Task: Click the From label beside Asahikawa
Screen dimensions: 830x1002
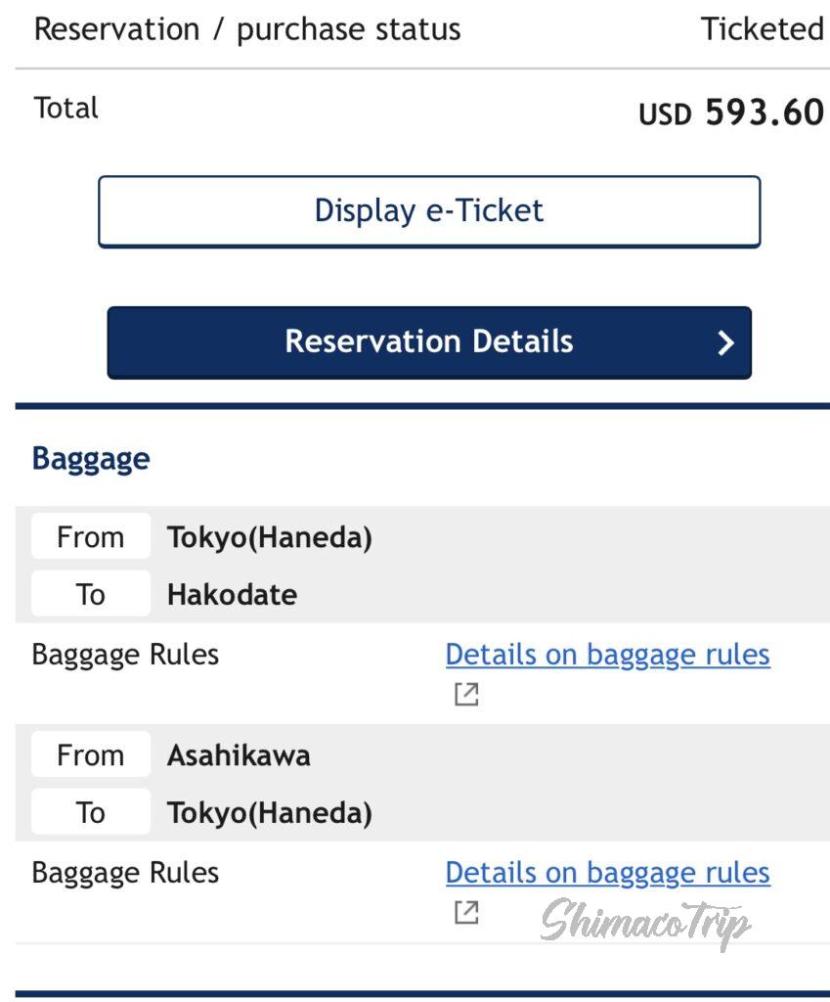Action: 91,755
